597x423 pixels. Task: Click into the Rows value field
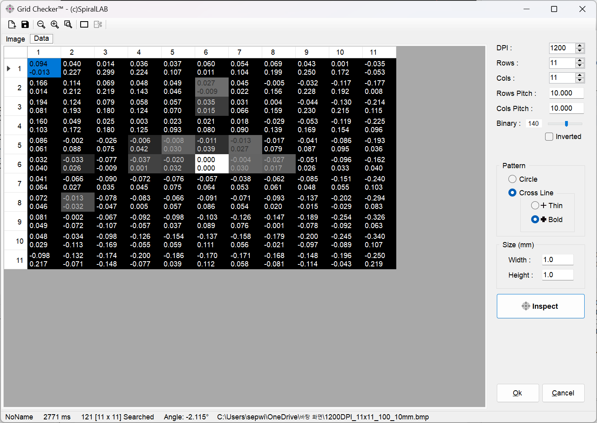tap(562, 63)
